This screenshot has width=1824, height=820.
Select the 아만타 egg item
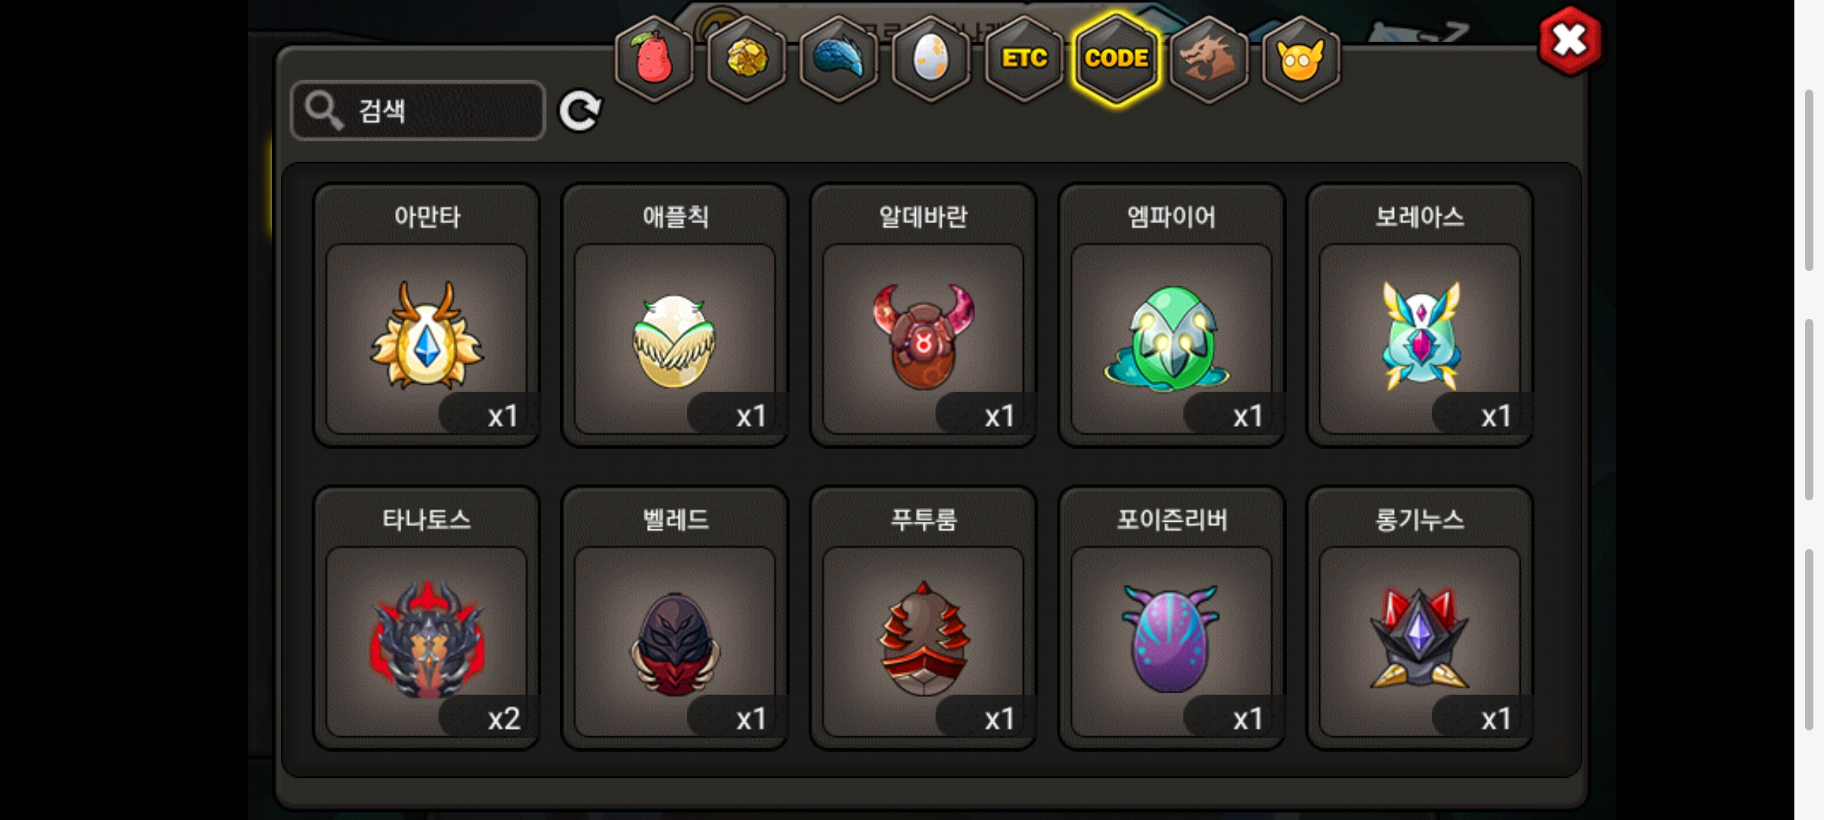click(426, 315)
